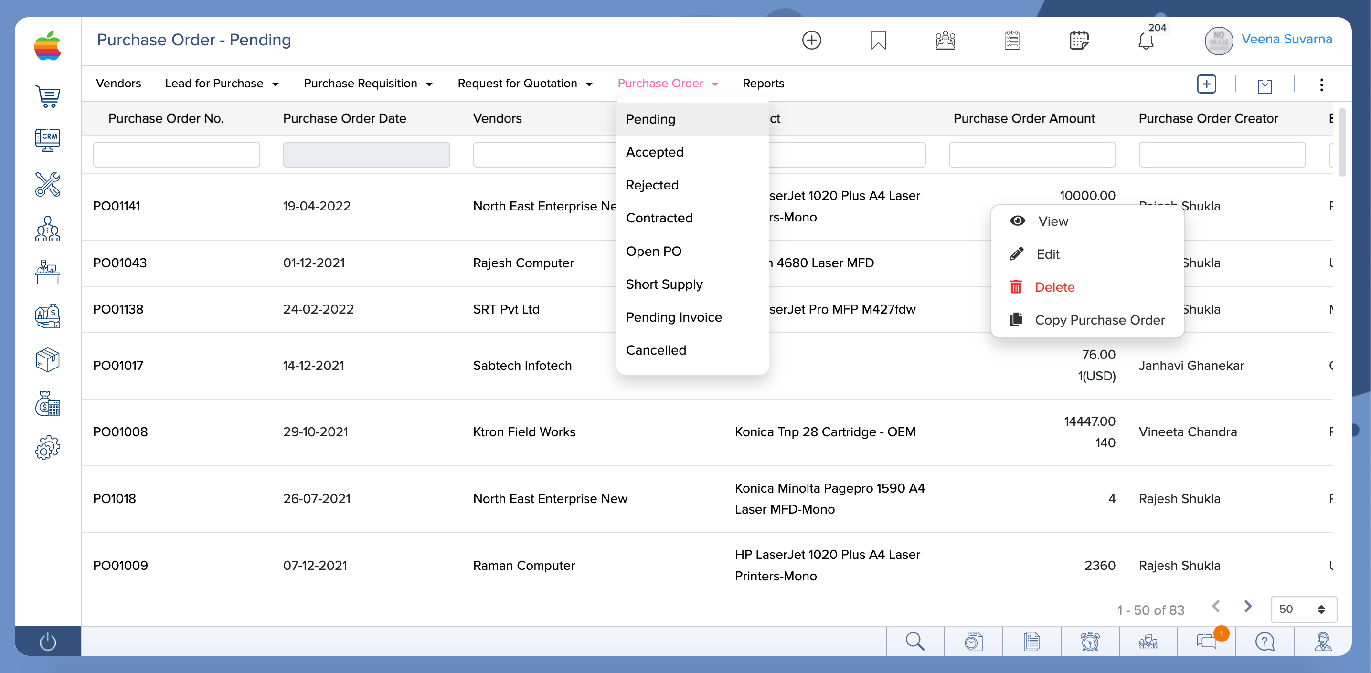
Task: Open the settings gear in sidebar
Action: click(x=48, y=448)
